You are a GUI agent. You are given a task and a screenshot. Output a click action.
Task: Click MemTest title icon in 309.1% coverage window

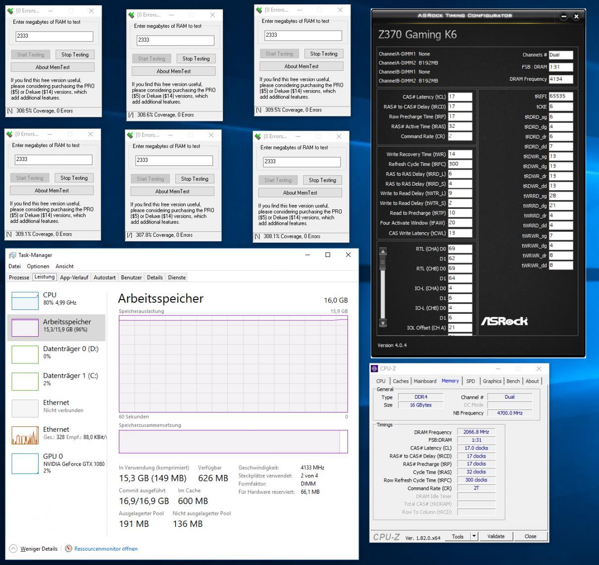pyautogui.click(x=9, y=134)
